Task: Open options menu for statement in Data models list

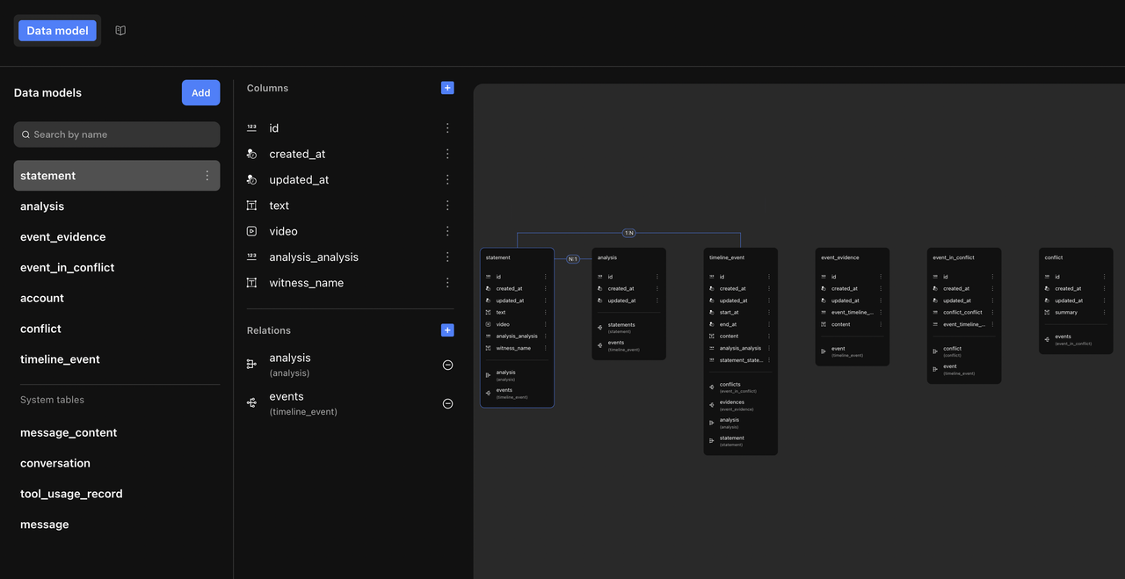Action: [207, 176]
